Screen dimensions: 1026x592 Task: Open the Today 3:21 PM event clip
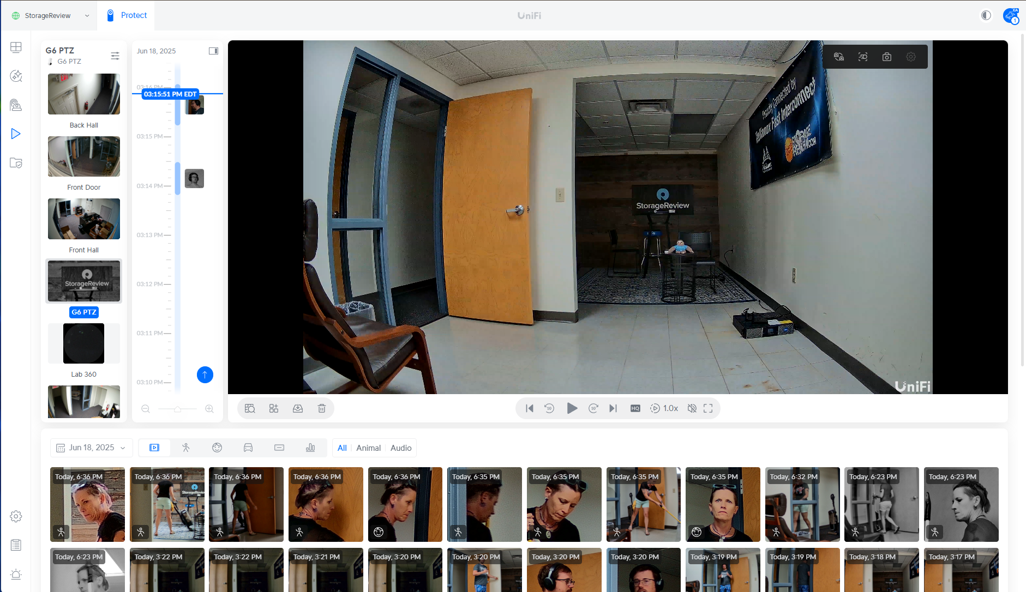point(326,570)
